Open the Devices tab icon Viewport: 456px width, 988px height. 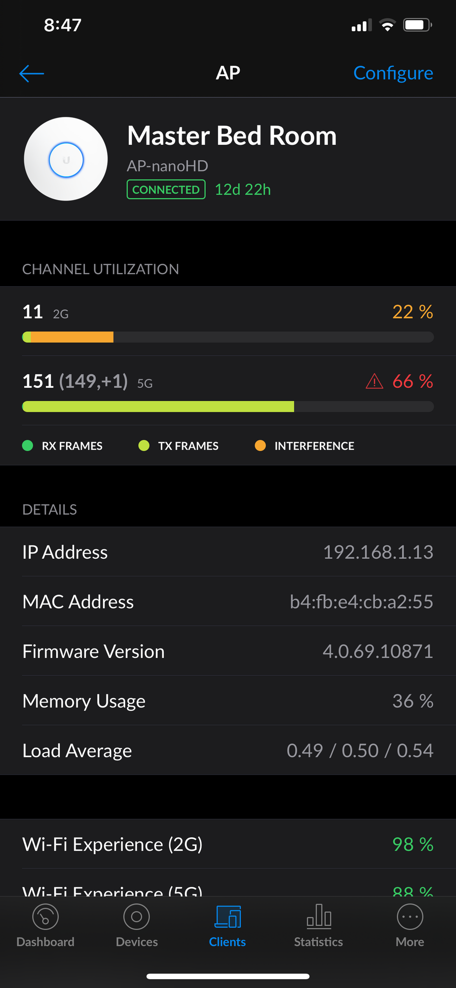[137, 917]
